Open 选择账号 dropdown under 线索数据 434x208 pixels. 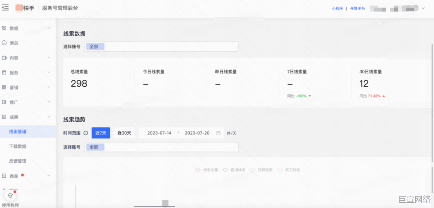point(161,47)
